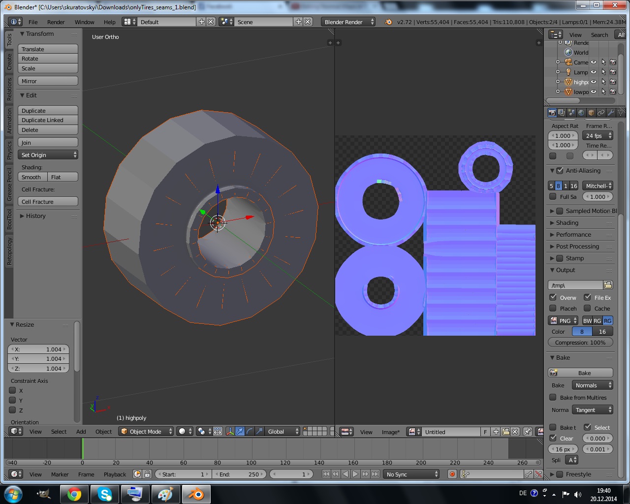Toggle visibility of the lowpoly object
This screenshot has height=504, width=630.
pos(594,92)
